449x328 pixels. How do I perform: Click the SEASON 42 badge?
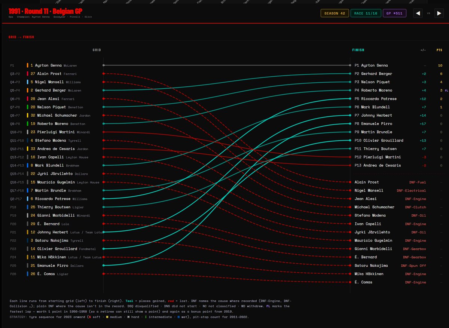(335, 13)
